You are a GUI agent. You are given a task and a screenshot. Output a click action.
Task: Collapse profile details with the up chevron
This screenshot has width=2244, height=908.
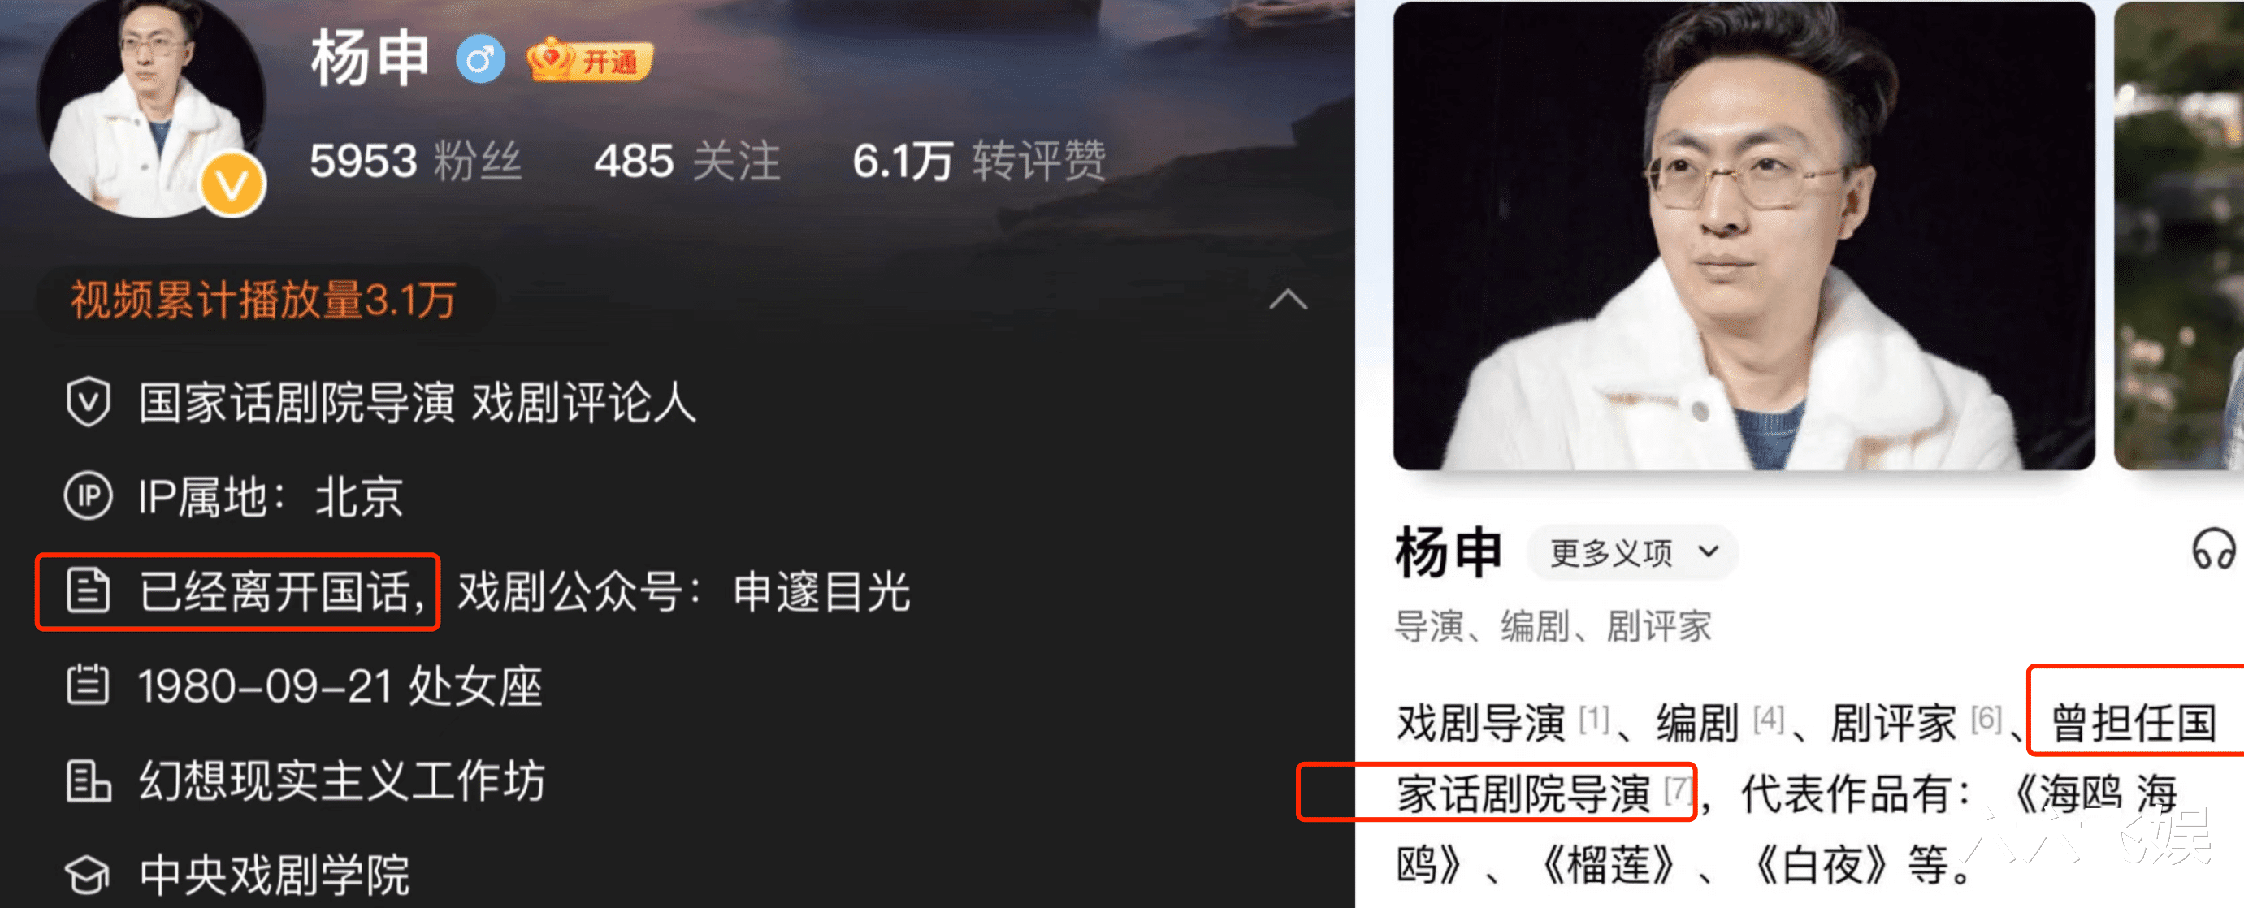[1288, 301]
